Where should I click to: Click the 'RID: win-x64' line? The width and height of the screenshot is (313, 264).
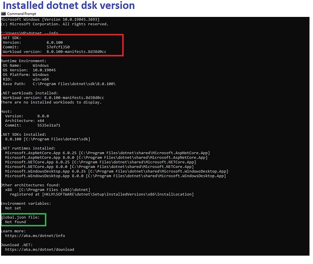(26, 79)
